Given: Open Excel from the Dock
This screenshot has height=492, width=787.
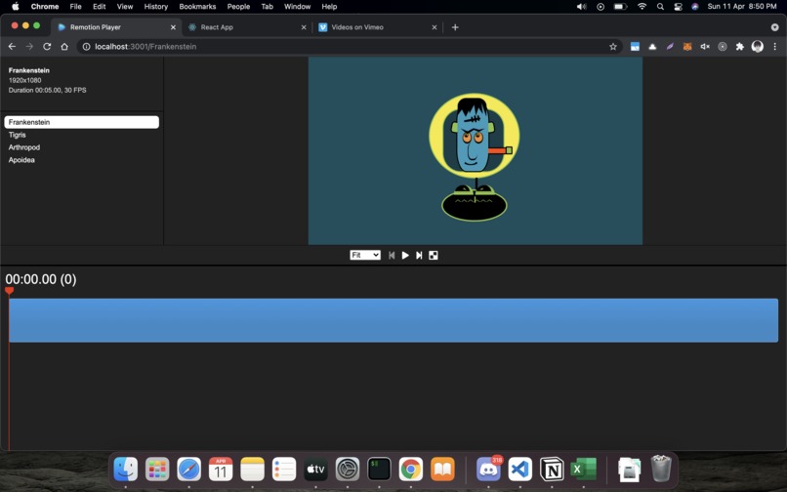Looking at the screenshot, I should (x=583, y=470).
